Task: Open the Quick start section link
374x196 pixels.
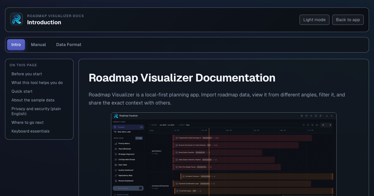Action: coord(22,91)
